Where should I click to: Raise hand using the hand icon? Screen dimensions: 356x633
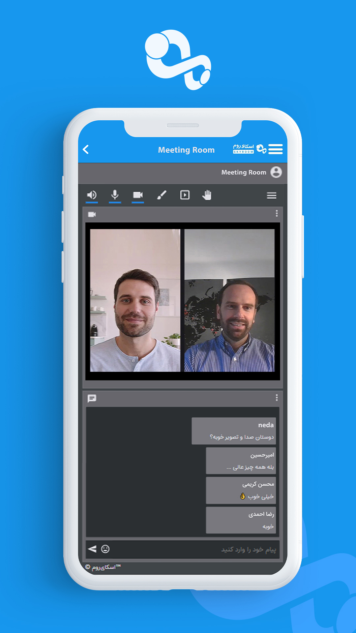pos(207,195)
